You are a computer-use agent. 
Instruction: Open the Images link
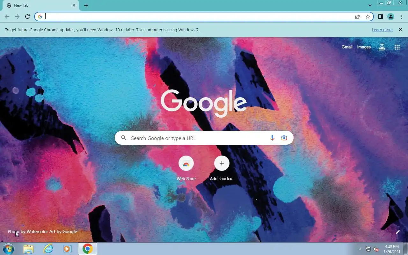click(364, 47)
